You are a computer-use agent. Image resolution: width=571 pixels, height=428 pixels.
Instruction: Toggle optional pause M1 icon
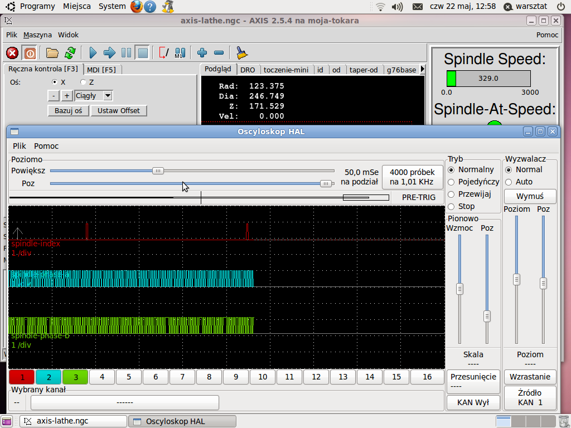pyautogui.click(x=180, y=53)
